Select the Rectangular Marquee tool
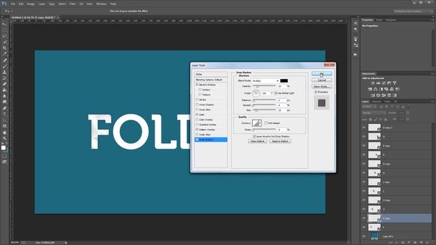Image resolution: width=436 pixels, height=245 pixels. (x=5, y=30)
